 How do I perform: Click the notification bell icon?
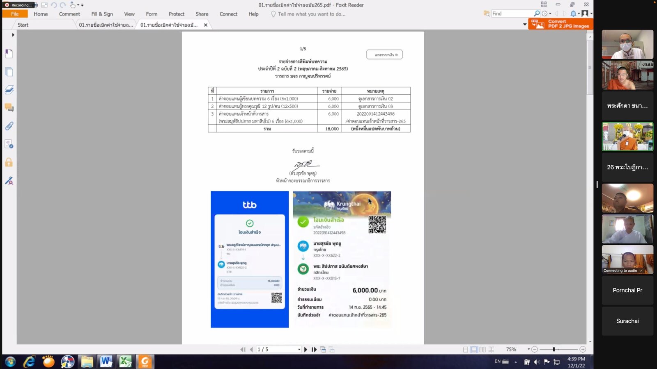[573, 14]
